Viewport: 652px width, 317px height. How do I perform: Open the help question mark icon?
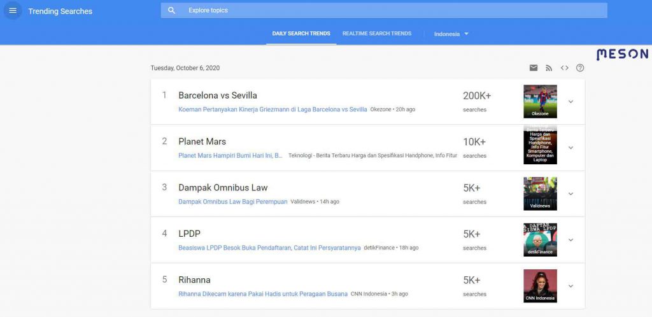[x=580, y=67]
